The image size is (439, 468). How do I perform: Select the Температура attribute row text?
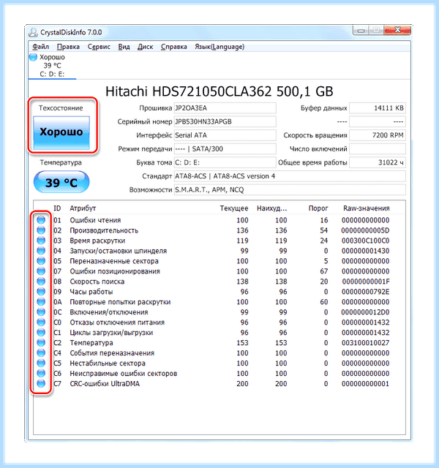[91, 343]
